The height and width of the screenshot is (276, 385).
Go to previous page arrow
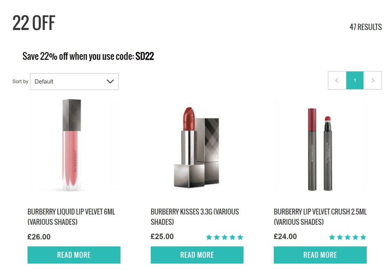click(337, 80)
